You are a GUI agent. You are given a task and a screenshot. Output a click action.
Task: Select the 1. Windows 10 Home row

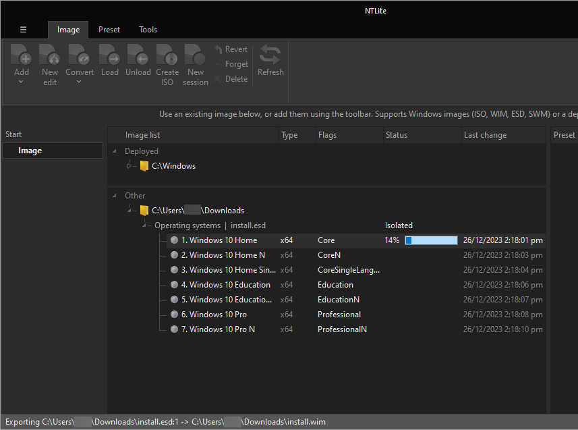[x=356, y=240]
